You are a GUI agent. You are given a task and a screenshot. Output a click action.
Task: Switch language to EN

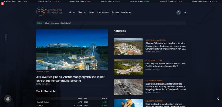pos(185,12)
